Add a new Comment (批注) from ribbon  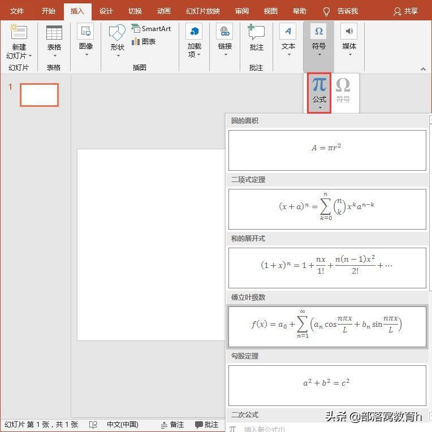(x=256, y=32)
